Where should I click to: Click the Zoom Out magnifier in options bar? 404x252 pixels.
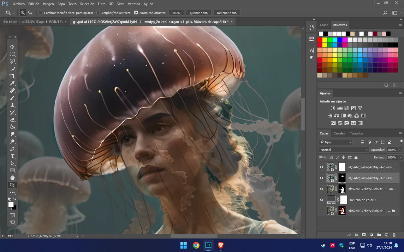[x=30, y=13]
